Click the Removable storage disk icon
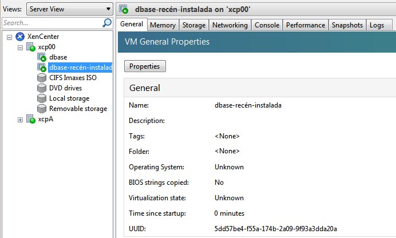This screenshot has width=396, height=238. click(42, 109)
